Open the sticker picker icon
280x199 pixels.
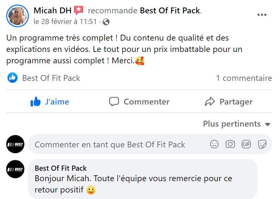point(262,144)
